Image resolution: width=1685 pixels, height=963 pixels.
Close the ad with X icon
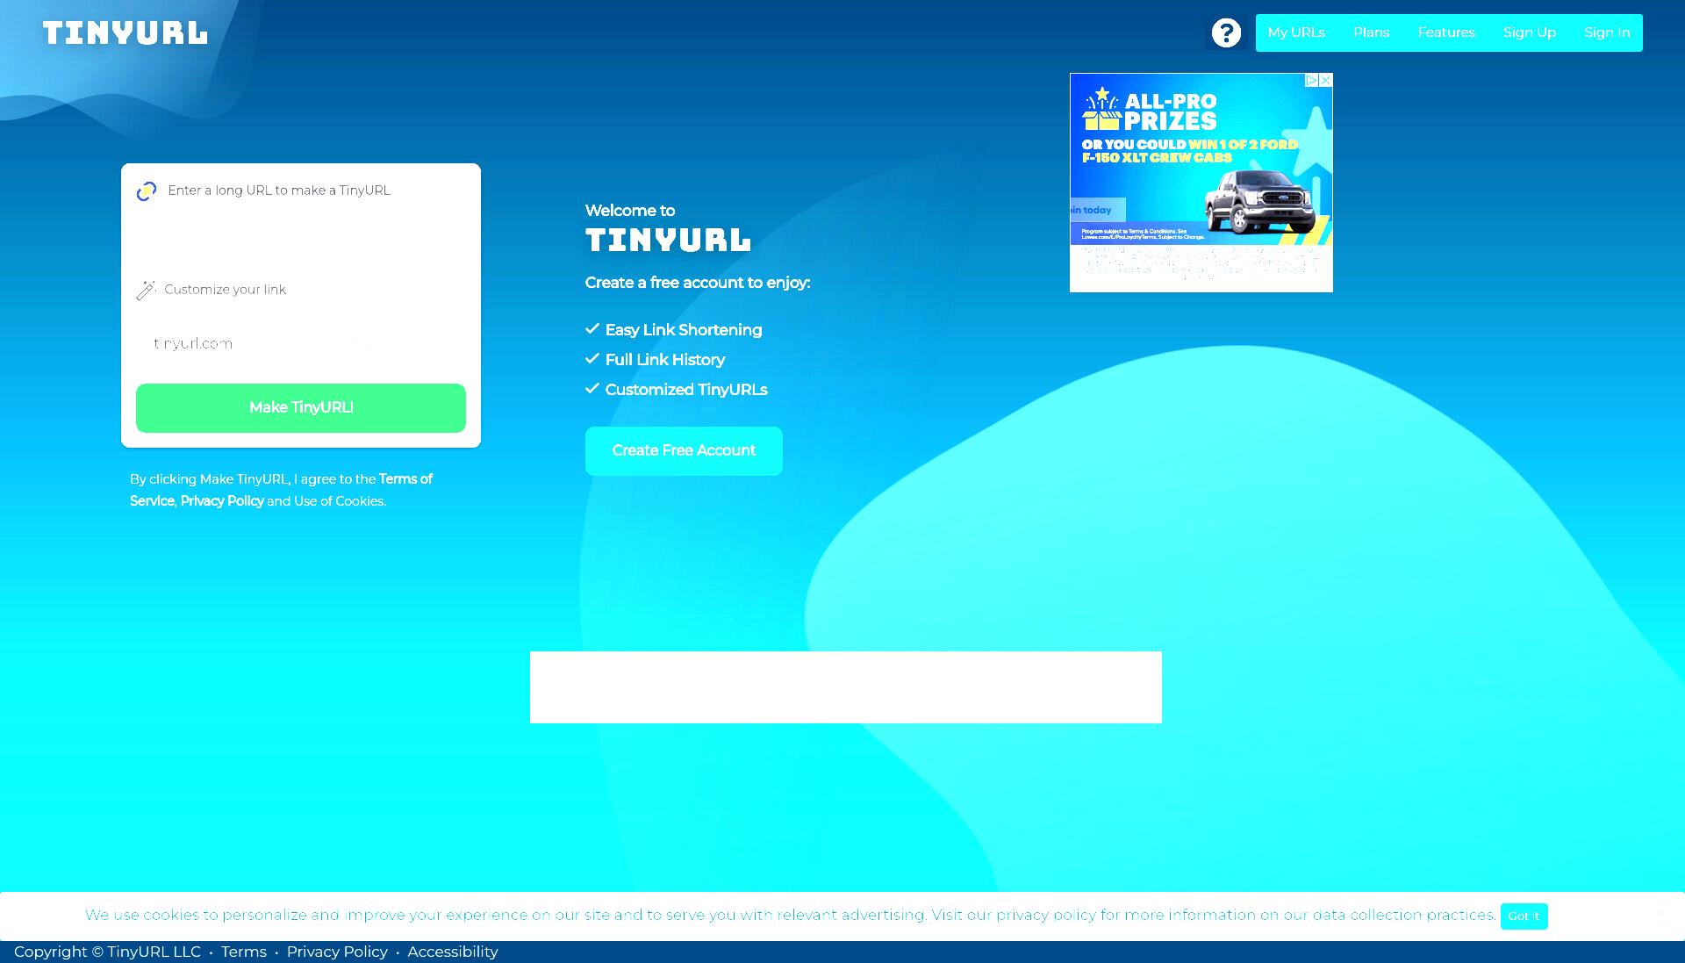(1325, 80)
